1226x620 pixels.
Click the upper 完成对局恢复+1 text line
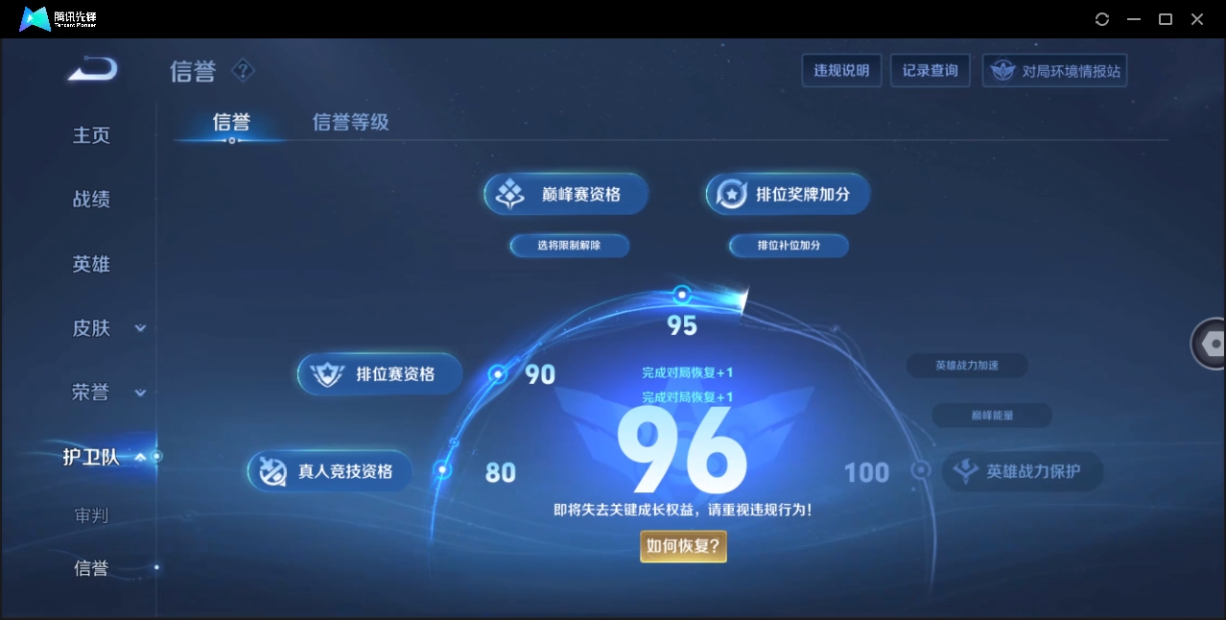[688, 372]
